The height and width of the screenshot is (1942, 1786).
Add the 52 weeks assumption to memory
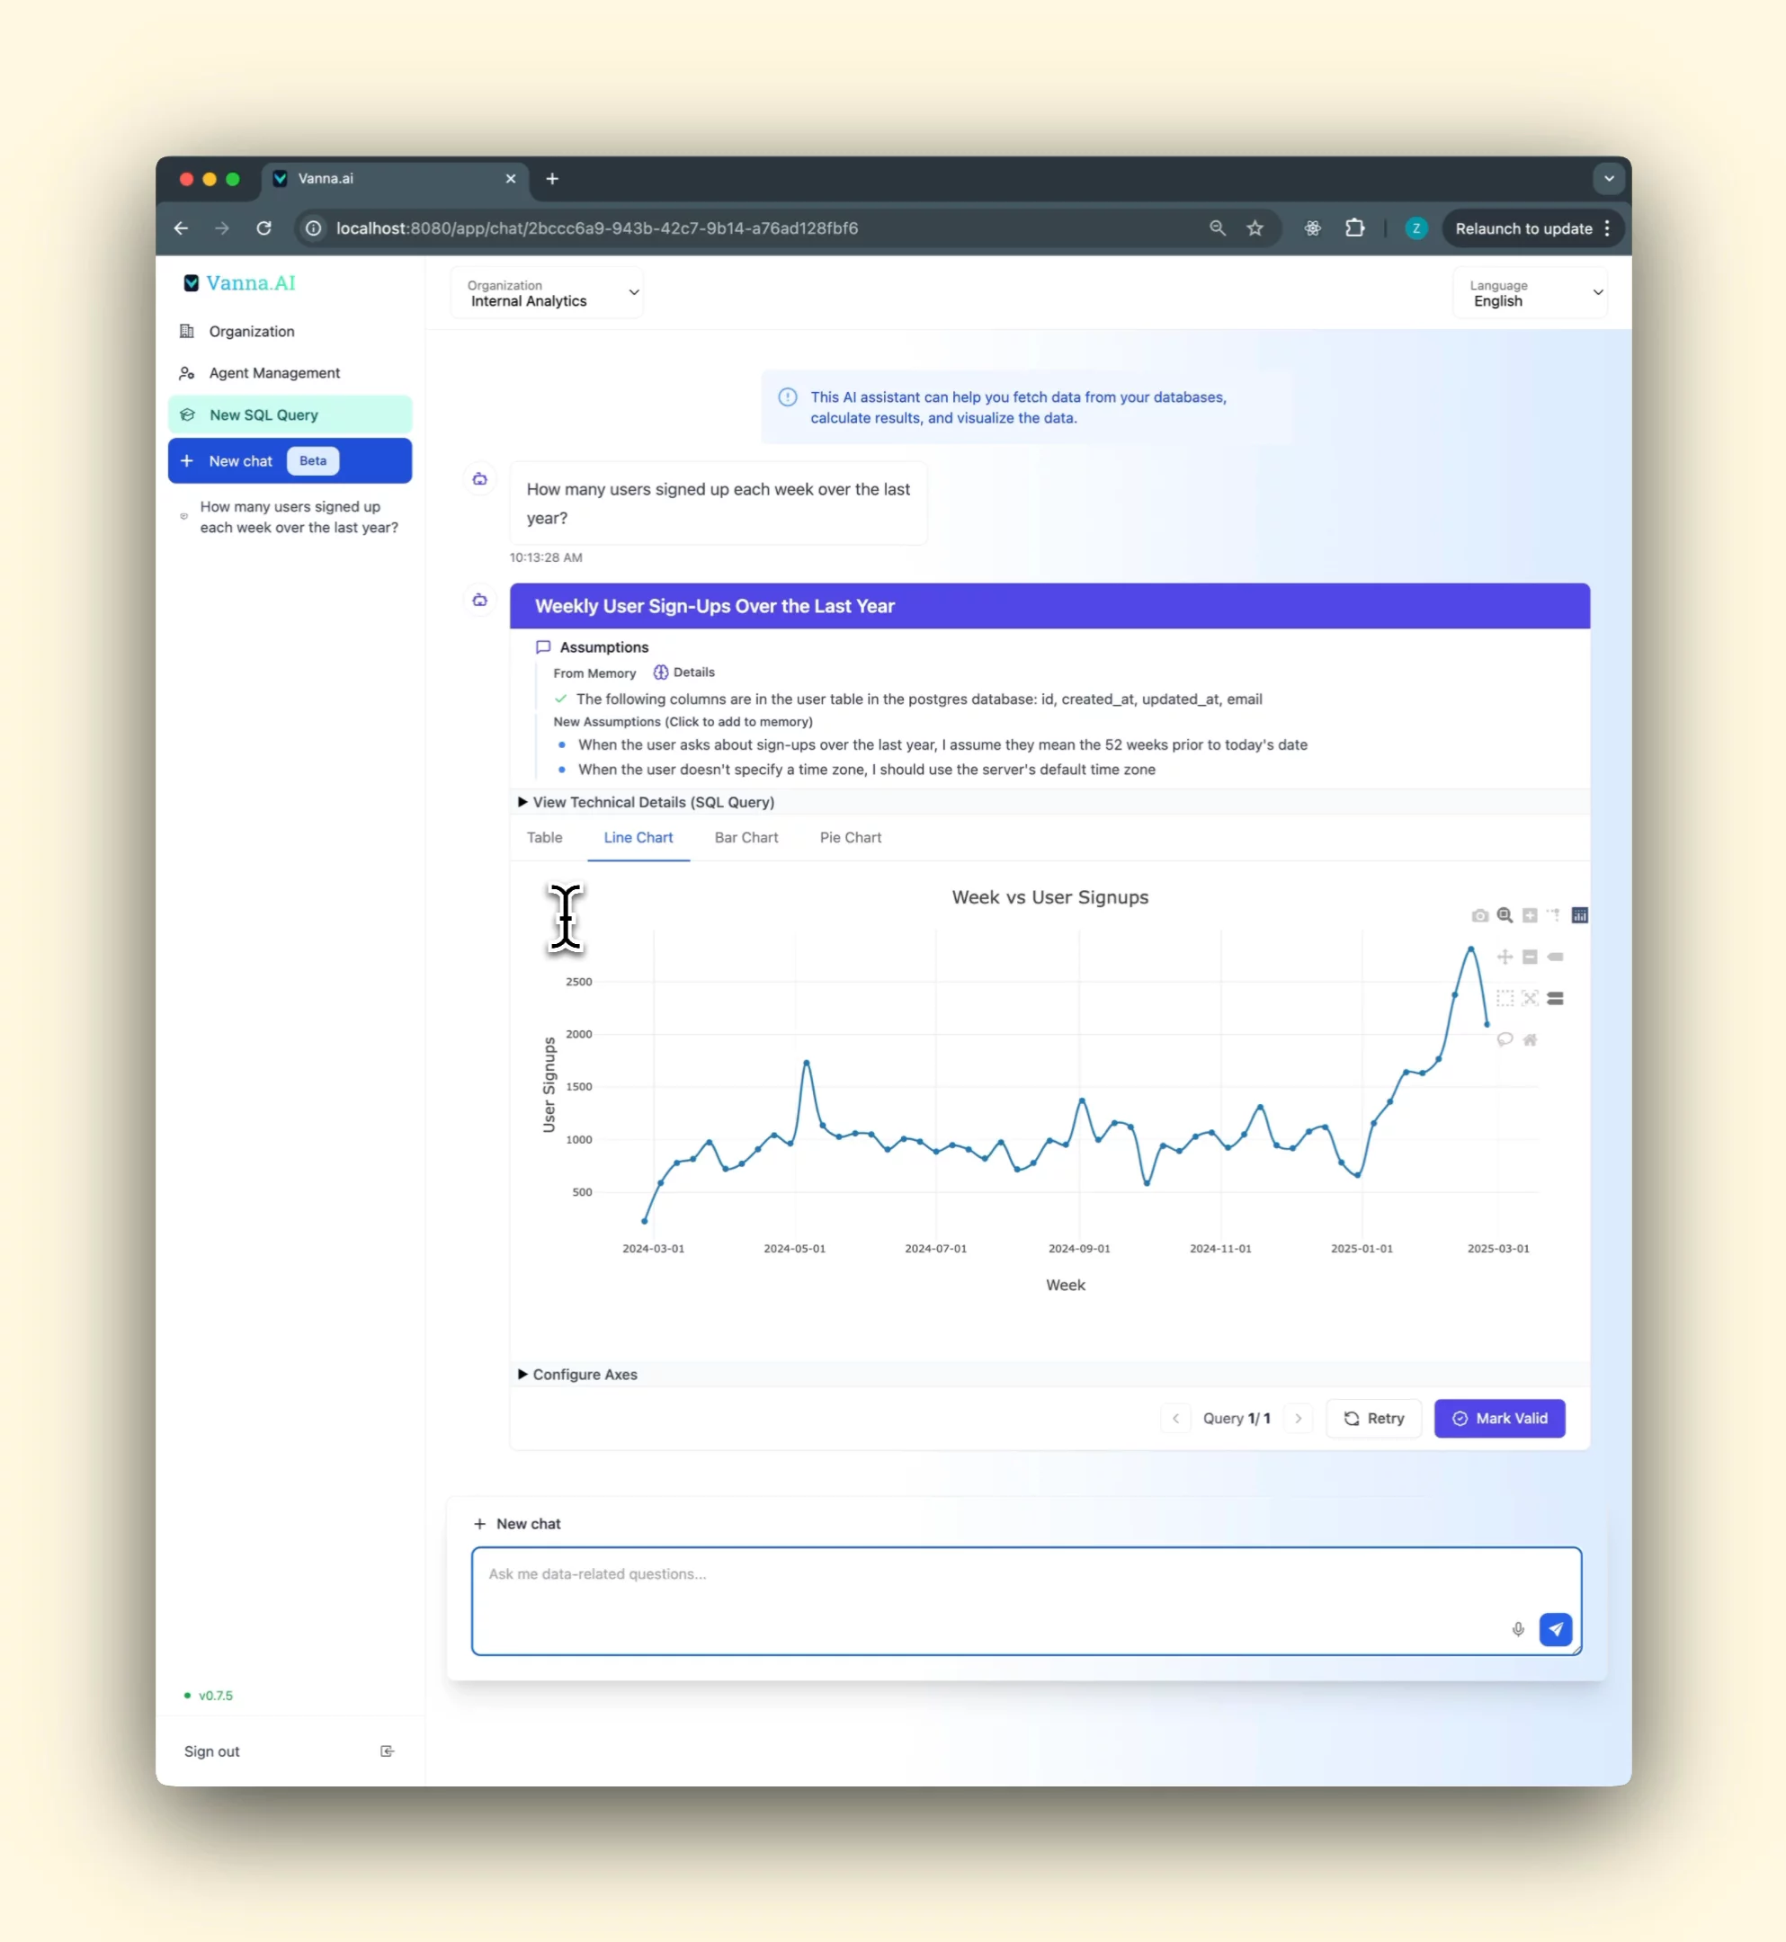pyautogui.click(x=942, y=745)
